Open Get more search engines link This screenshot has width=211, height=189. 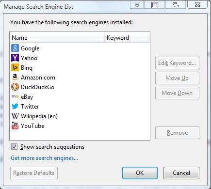pos(44,158)
